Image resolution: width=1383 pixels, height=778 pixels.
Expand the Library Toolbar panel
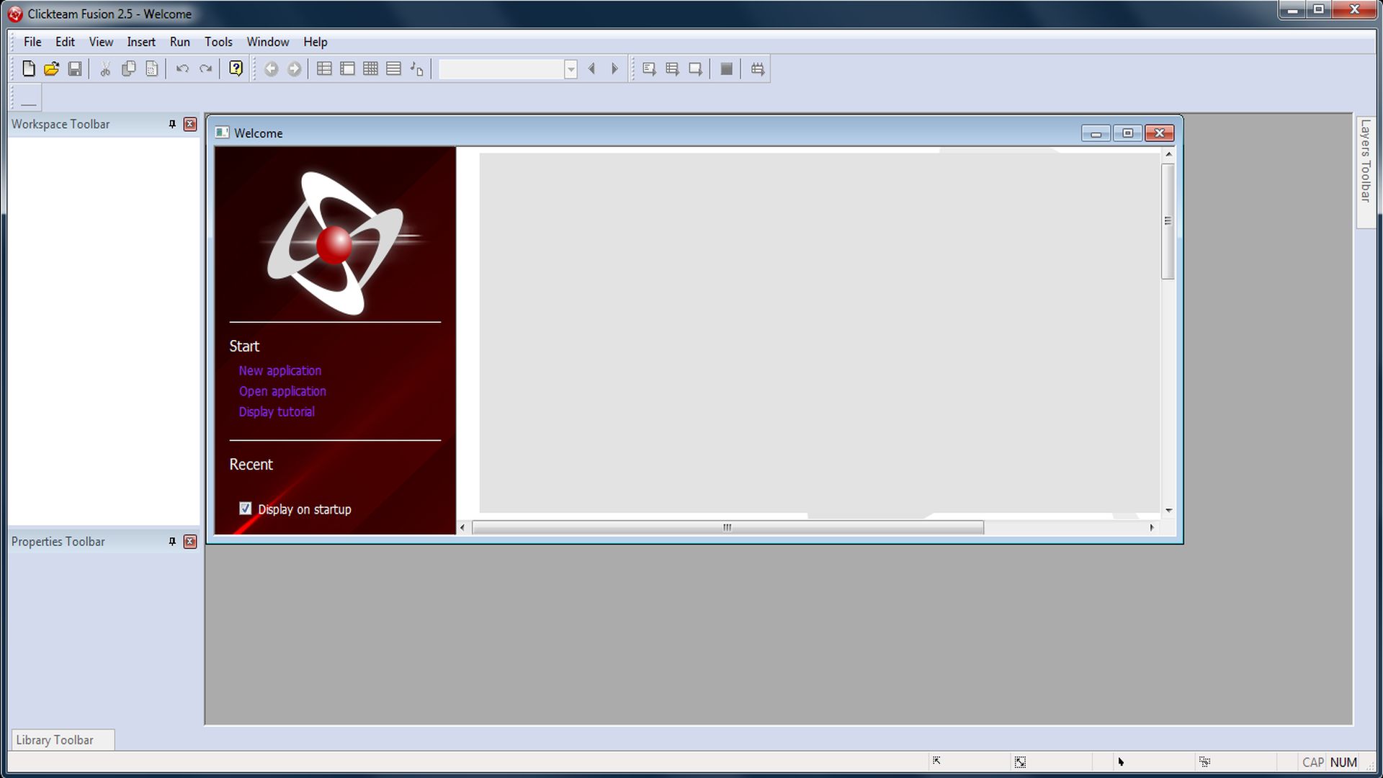click(x=54, y=739)
